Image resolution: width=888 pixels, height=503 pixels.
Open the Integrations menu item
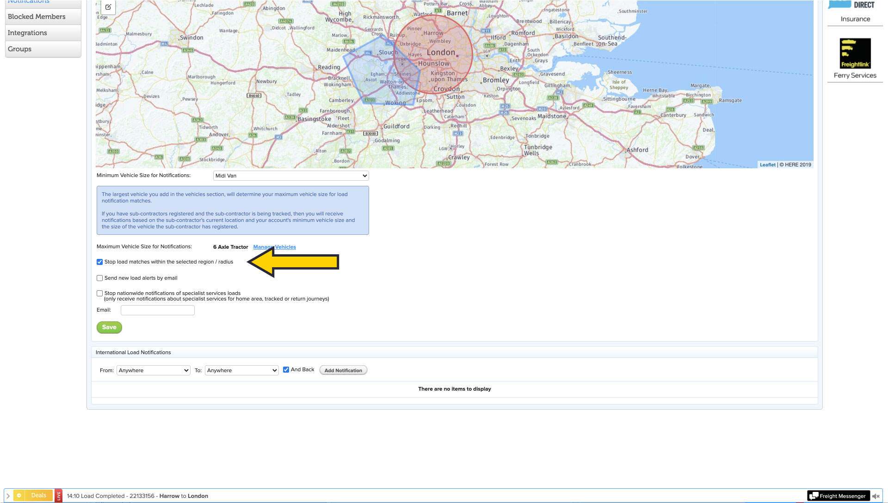coord(43,33)
